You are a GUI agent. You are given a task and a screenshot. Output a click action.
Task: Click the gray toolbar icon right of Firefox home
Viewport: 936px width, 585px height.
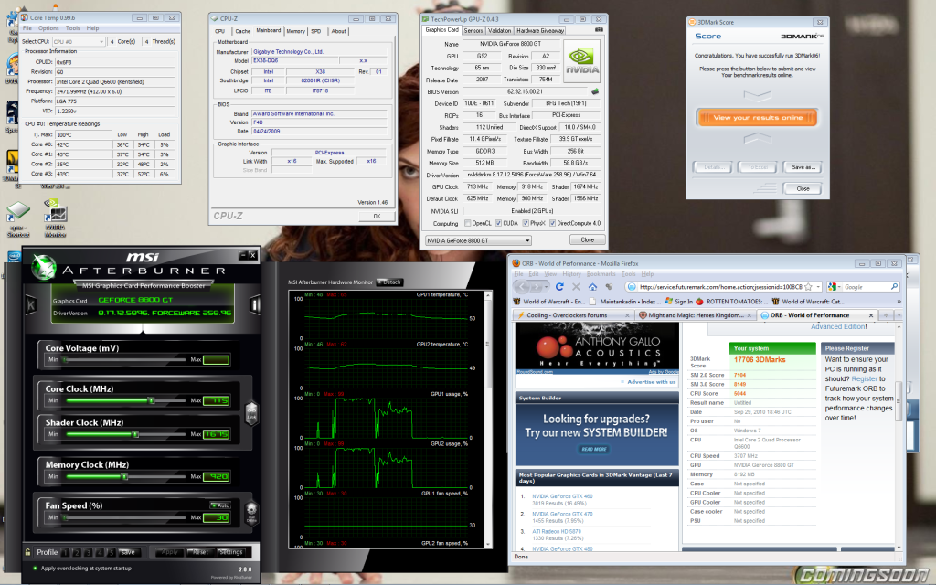click(609, 286)
